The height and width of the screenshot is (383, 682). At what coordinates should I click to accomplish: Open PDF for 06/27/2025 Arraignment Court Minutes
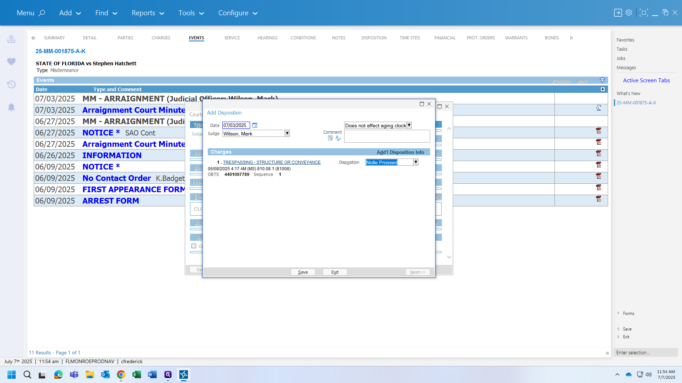point(599,142)
